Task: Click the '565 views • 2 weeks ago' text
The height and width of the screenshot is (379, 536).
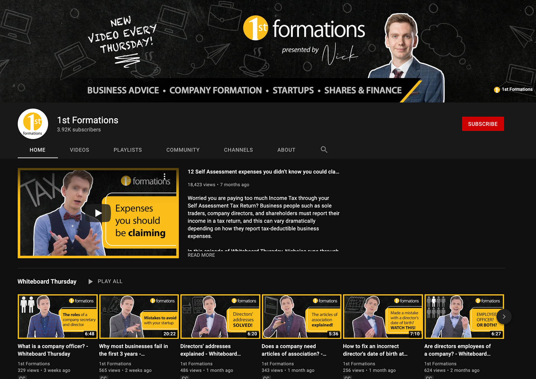Action: (x=125, y=370)
